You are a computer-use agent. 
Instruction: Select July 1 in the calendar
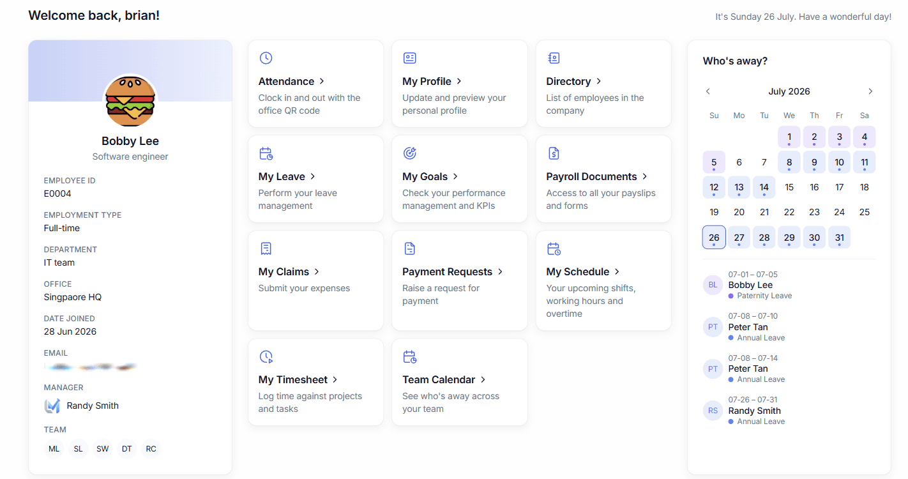(x=789, y=137)
